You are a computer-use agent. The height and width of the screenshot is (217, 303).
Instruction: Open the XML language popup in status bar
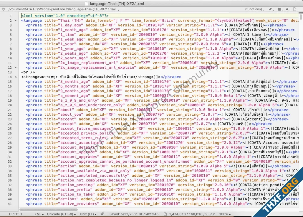pos(39,214)
